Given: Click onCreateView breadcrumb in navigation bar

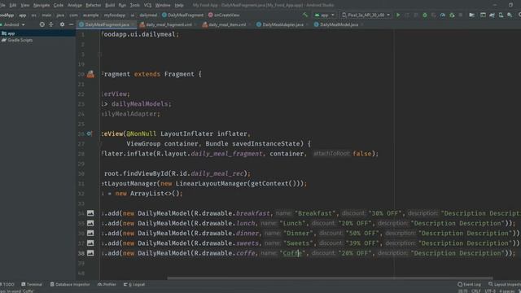Looking at the screenshot, I should pos(224,15).
